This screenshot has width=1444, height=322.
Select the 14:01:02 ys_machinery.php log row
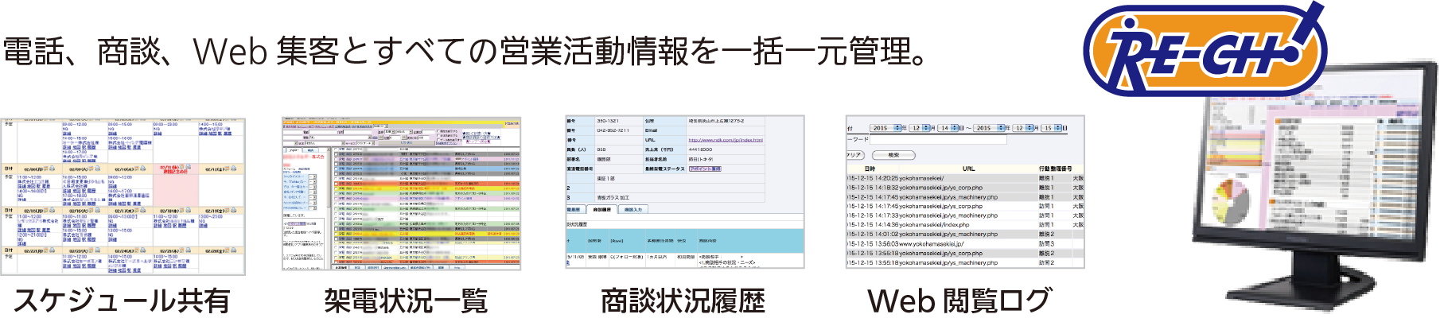click(965, 235)
